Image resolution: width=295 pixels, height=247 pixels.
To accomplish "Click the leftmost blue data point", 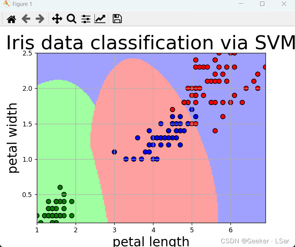I will pos(114,152).
